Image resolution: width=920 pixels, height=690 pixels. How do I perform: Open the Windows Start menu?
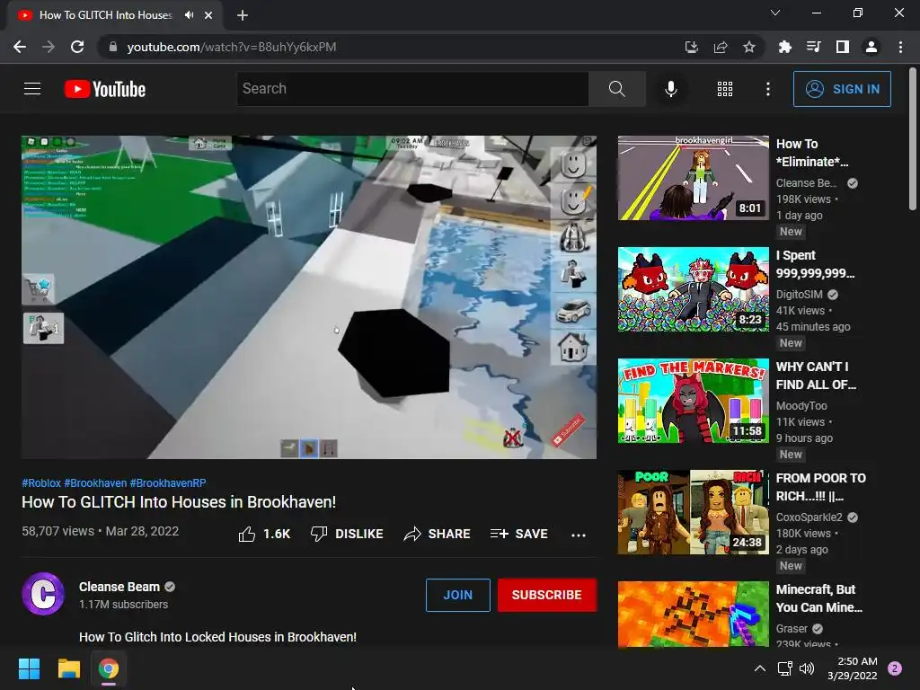click(x=29, y=668)
